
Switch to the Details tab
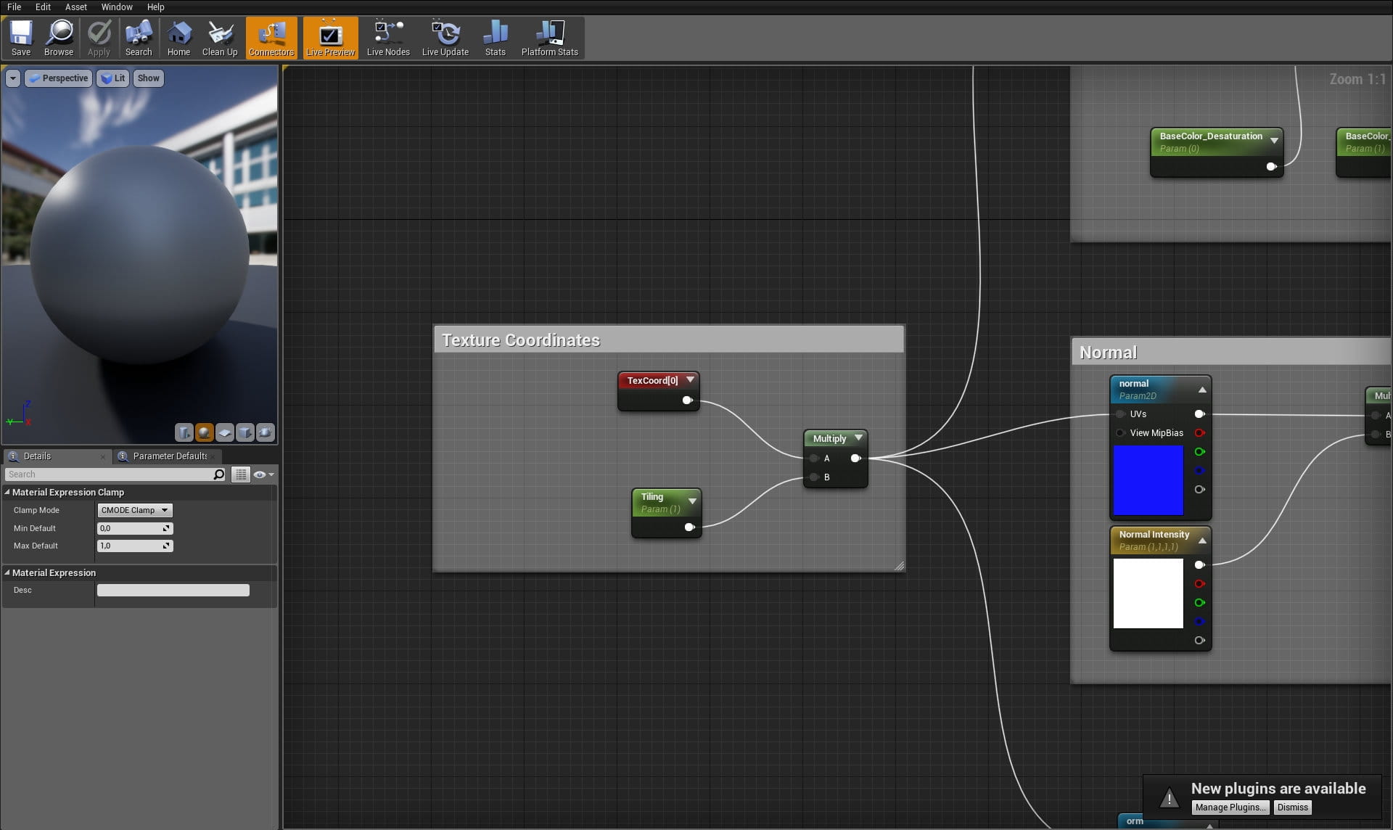(37, 456)
